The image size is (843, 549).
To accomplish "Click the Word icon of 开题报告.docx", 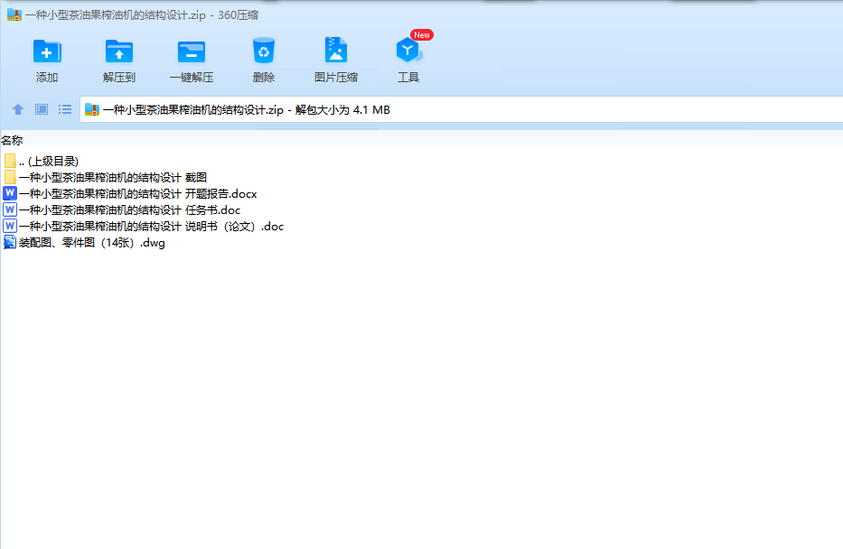I will [x=10, y=193].
